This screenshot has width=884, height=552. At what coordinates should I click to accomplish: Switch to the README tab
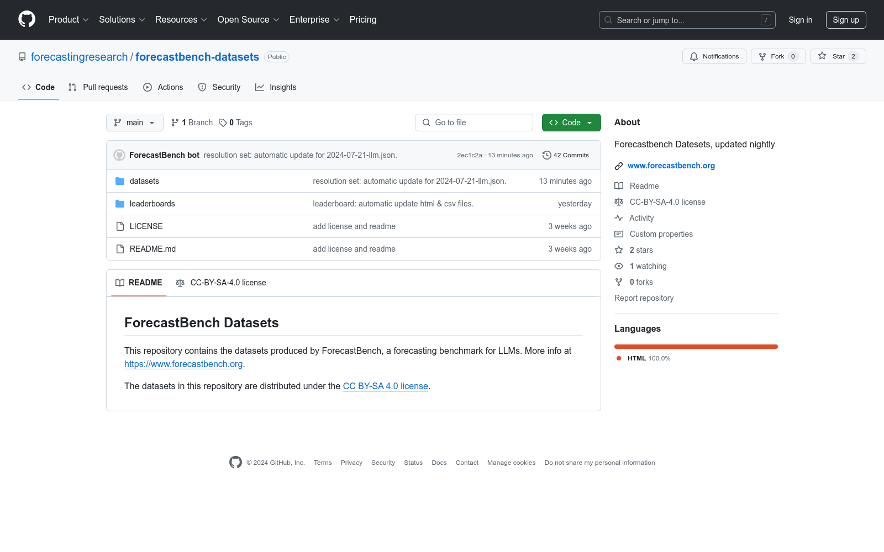pyautogui.click(x=139, y=283)
